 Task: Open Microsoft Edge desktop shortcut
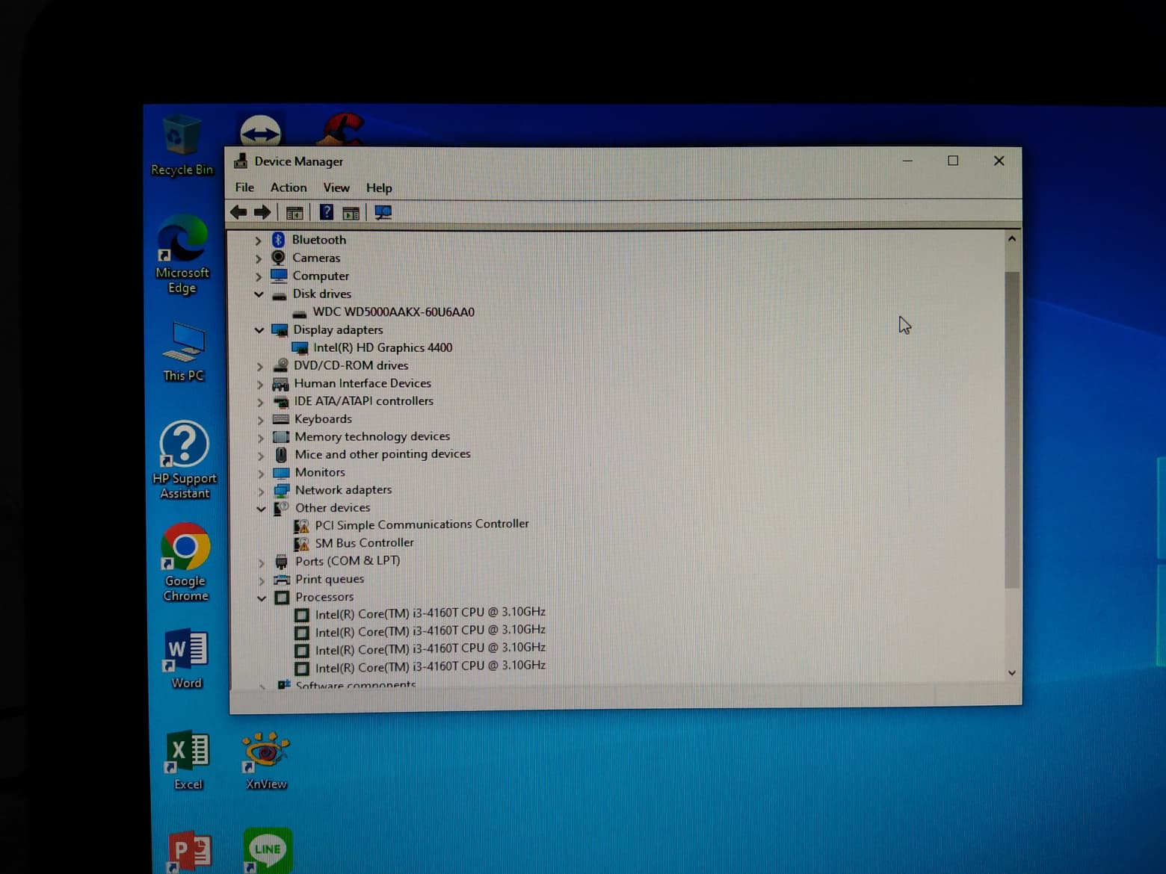(182, 255)
